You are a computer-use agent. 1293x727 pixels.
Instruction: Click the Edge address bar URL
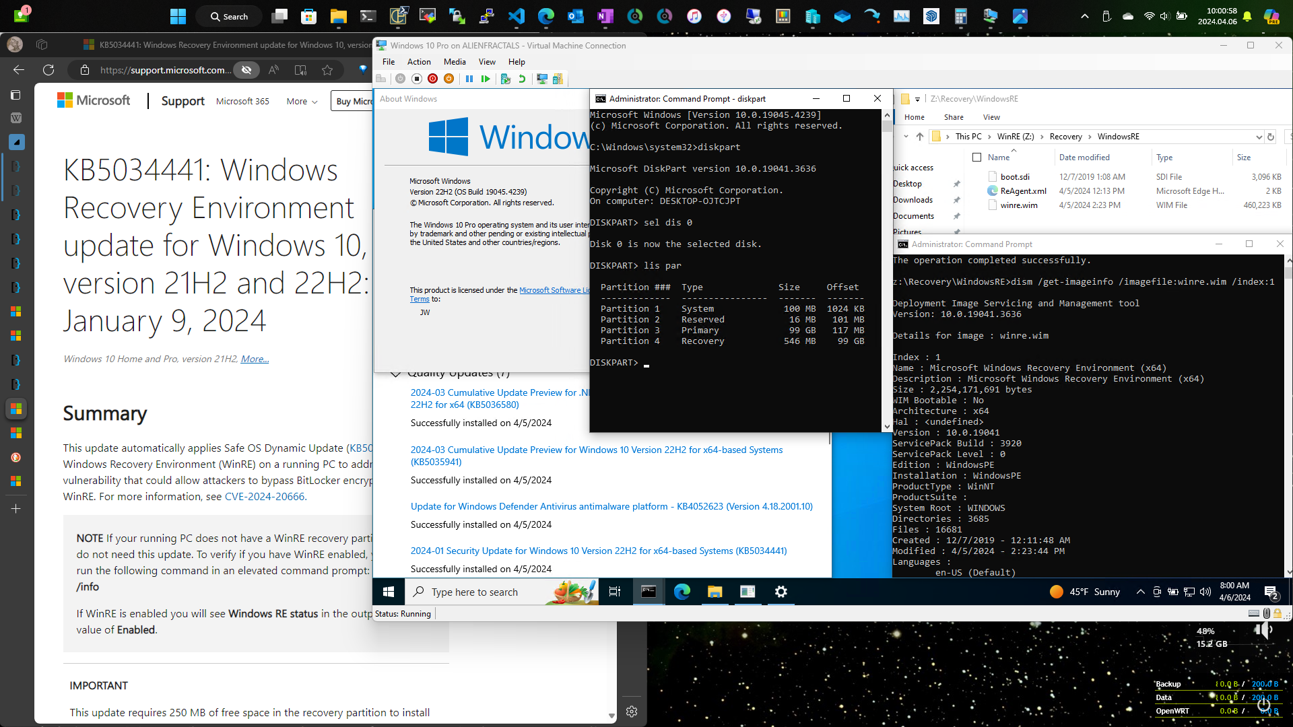click(166, 70)
